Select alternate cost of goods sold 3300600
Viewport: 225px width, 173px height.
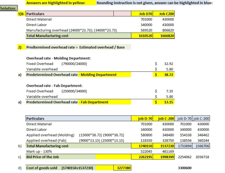[x=185, y=168]
